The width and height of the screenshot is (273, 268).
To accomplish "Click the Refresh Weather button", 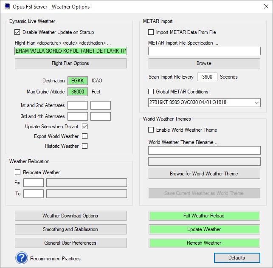I will point(204,243).
